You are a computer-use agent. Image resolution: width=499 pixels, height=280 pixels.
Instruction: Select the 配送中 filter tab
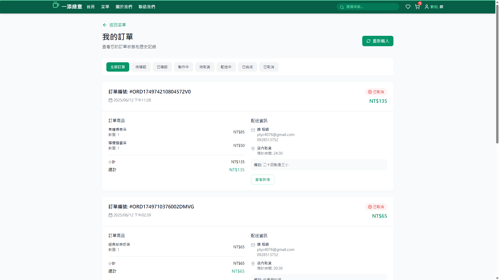[x=226, y=67]
